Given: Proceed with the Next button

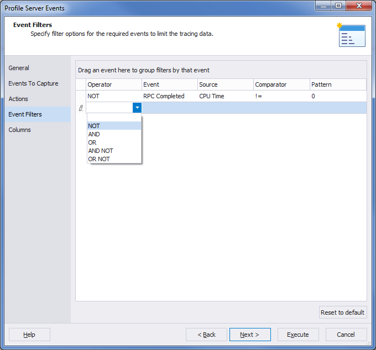Looking at the screenshot, I should 250,335.
